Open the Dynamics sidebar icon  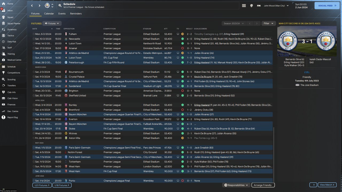tap(3, 30)
